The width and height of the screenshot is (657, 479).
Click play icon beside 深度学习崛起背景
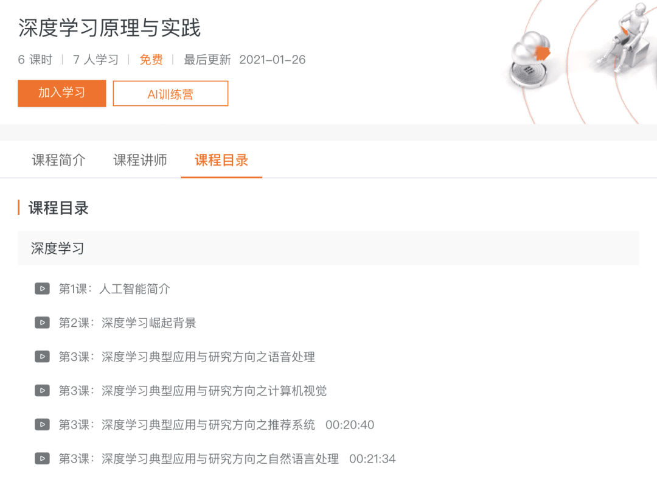(x=42, y=323)
